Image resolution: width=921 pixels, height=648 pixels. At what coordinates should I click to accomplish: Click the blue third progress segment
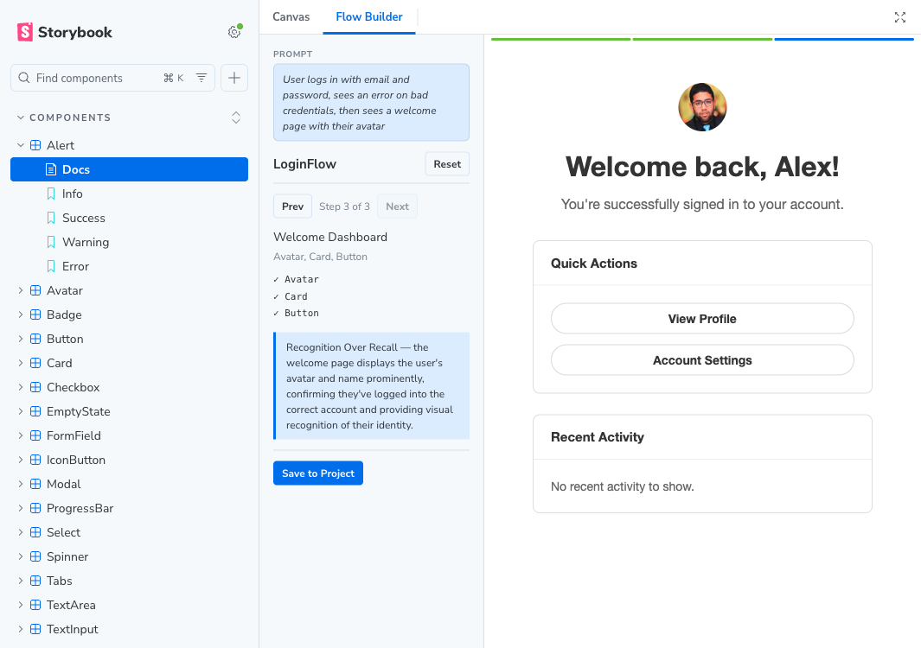[x=844, y=40]
